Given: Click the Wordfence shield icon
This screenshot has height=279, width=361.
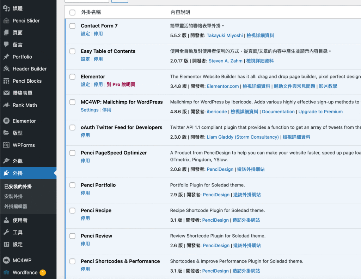Looking at the screenshot, I should [x=6, y=273].
